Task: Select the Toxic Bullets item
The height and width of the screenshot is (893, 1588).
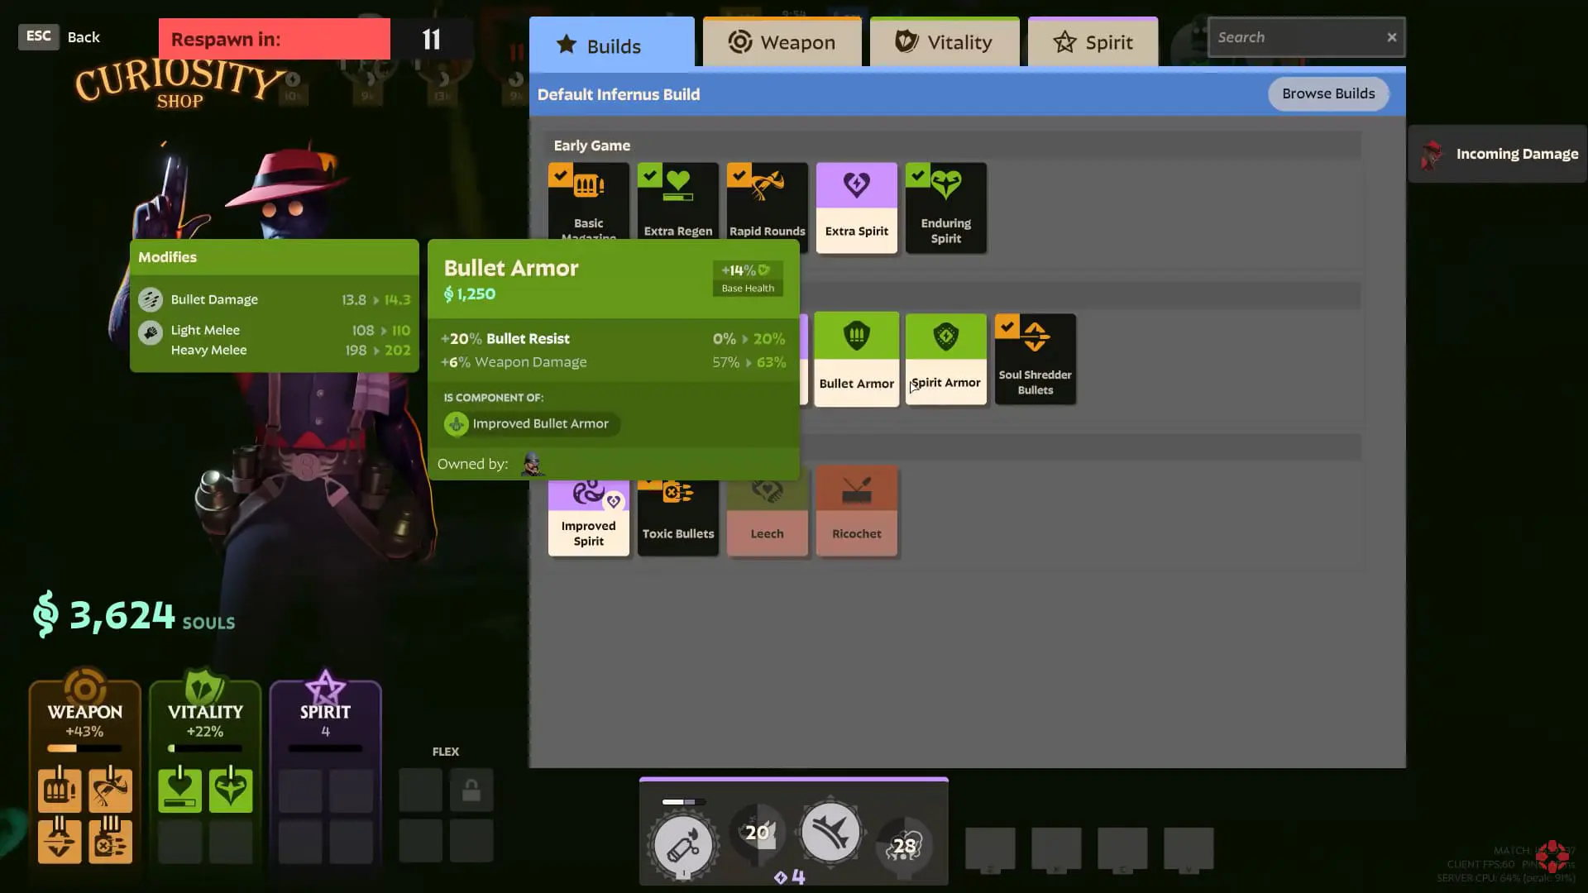Action: (677, 518)
